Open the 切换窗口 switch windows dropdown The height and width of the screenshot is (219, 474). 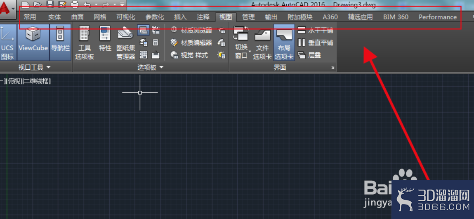coord(241,42)
